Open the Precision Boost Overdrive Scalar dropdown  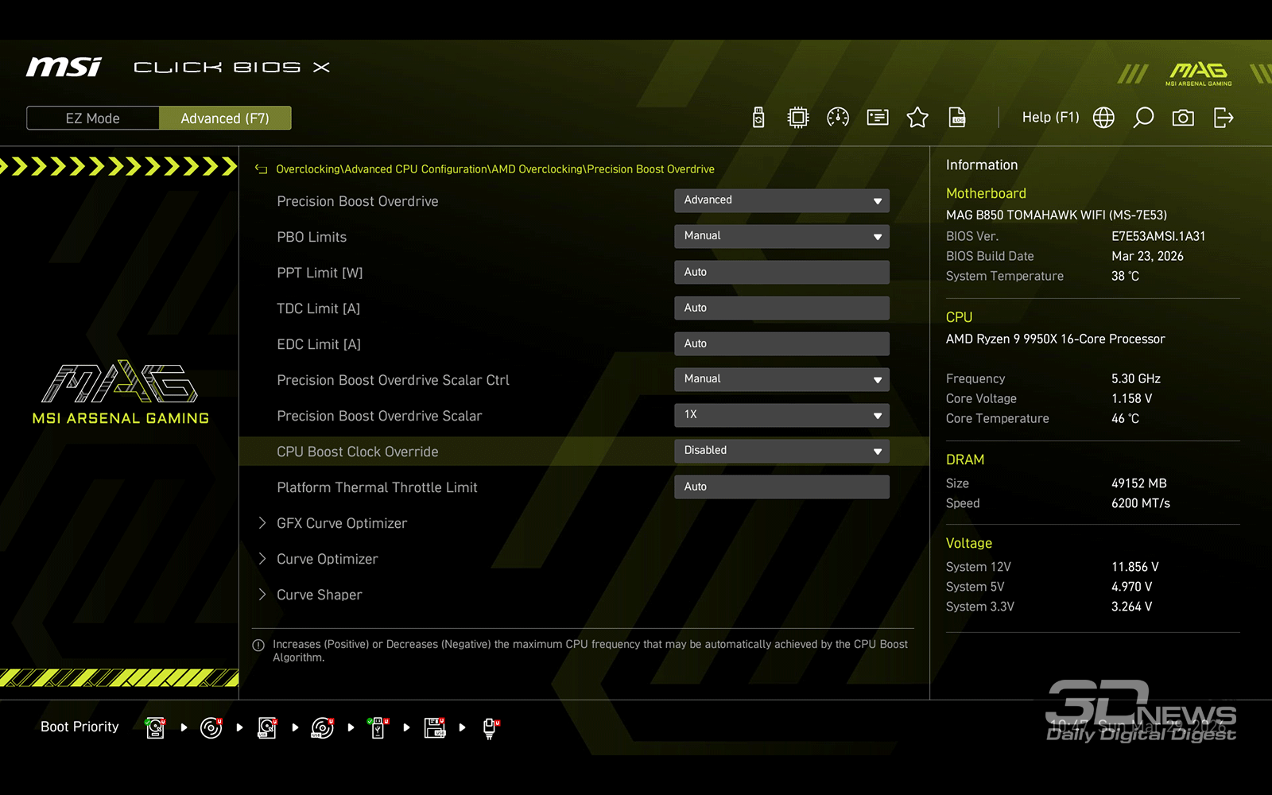[781, 415]
